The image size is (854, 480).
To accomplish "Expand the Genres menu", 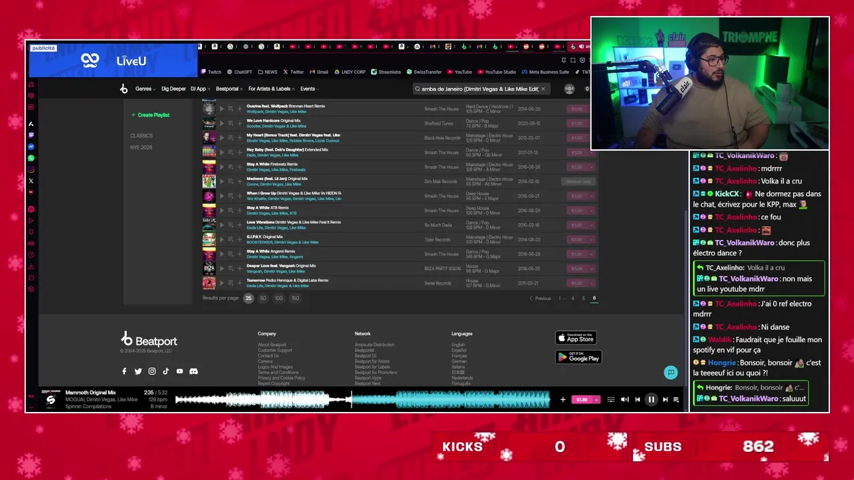I will 145,89.
